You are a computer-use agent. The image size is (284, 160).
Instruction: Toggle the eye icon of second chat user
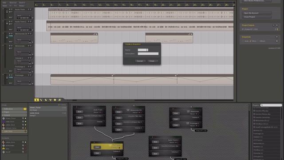pyautogui.click(x=23, y=121)
